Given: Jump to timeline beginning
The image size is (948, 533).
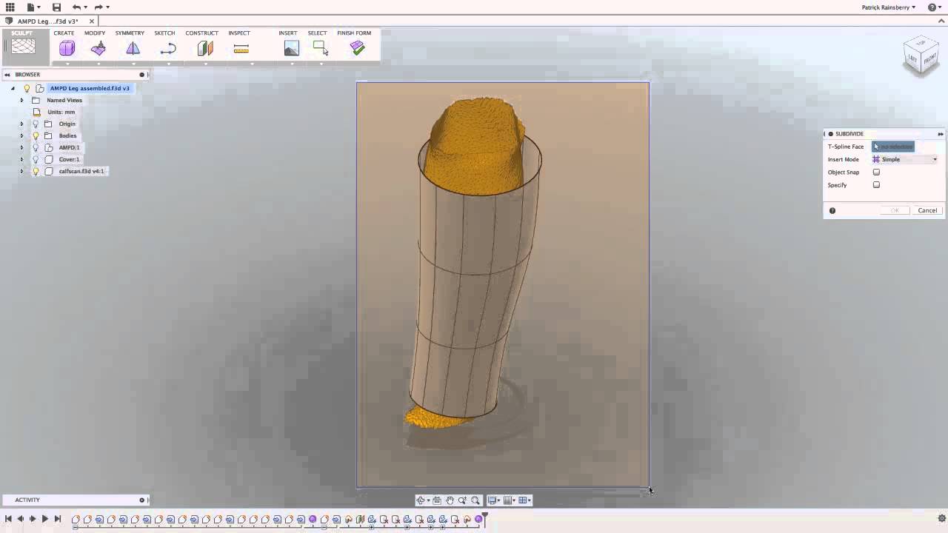Looking at the screenshot, I should click(x=8, y=519).
